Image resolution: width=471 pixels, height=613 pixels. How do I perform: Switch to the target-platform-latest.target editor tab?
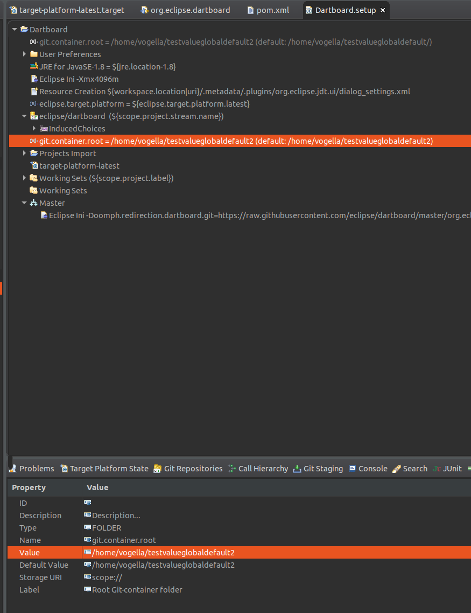[x=67, y=10]
